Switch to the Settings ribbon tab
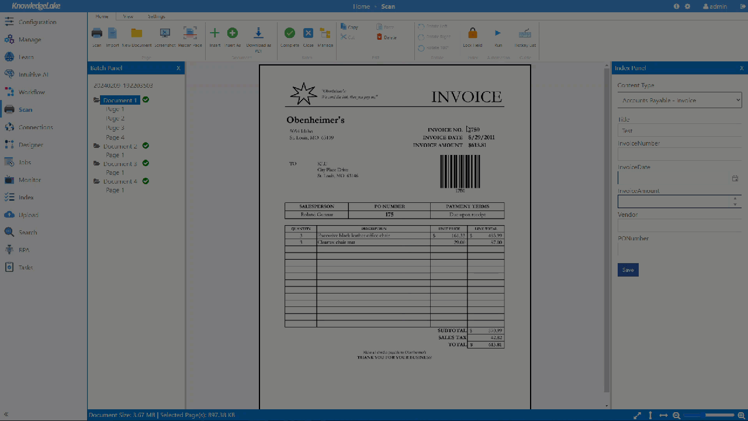The height and width of the screenshot is (421, 748). [x=156, y=16]
